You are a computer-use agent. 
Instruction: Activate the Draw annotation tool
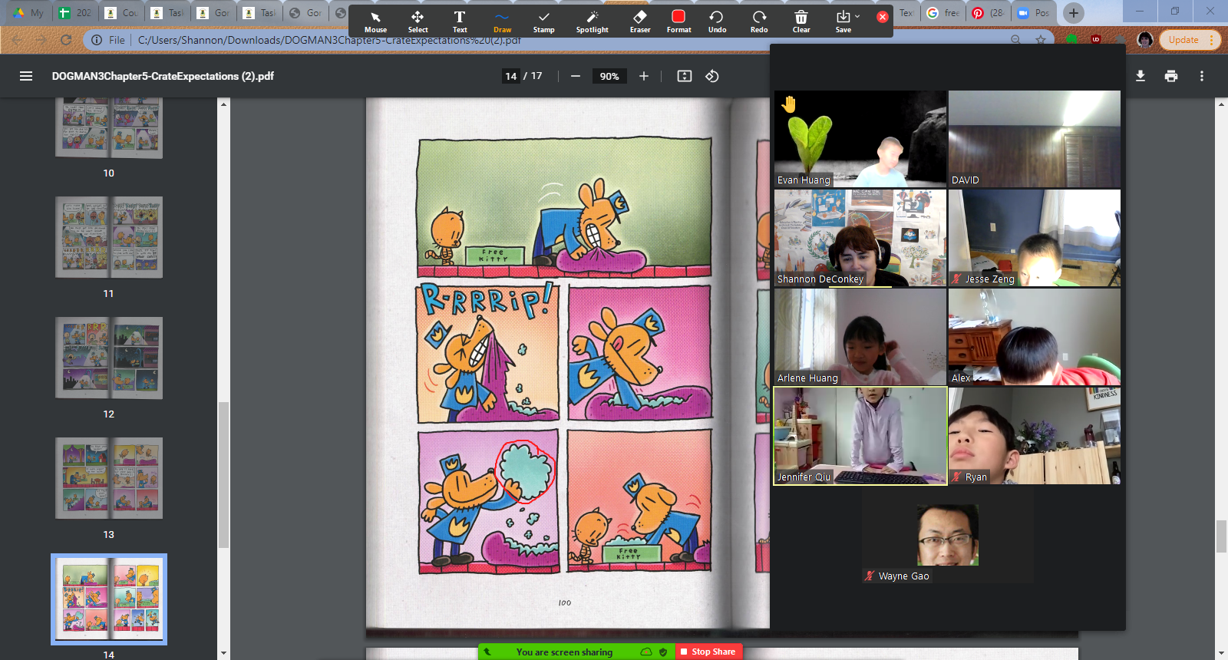(x=502, y=21)
